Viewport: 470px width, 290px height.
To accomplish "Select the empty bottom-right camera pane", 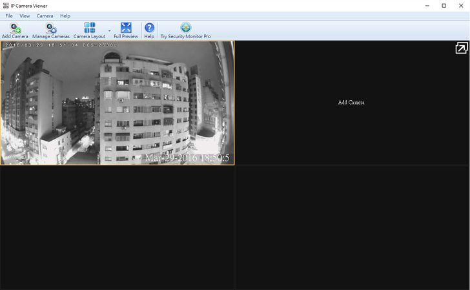I will pyautogui.click(x=352, y=227).
